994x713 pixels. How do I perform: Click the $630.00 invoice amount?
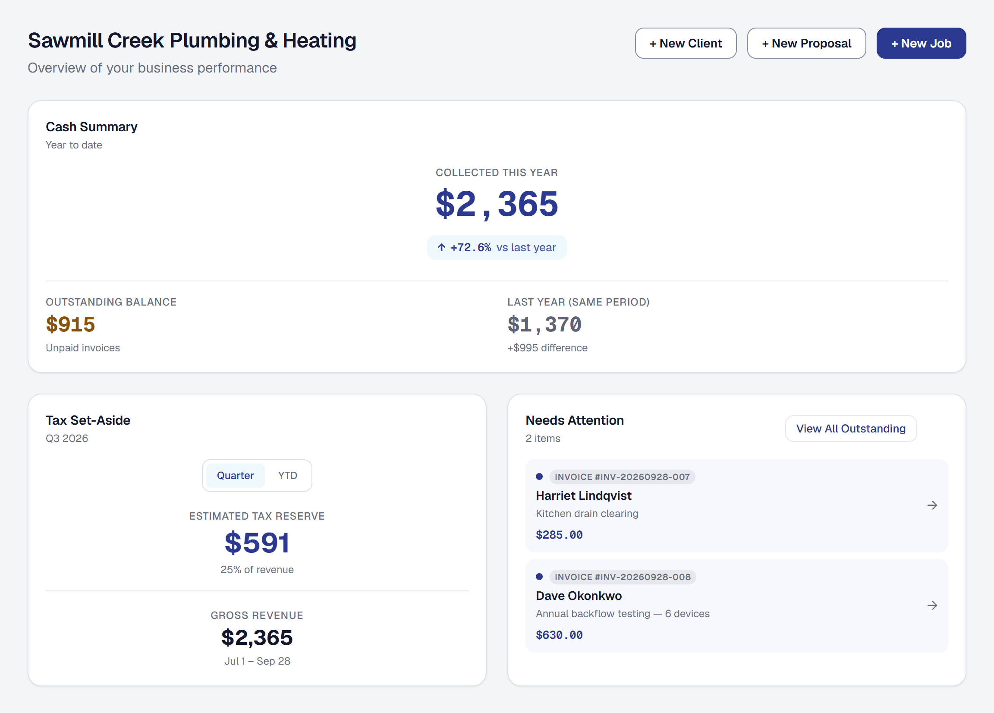coord(559,634)
